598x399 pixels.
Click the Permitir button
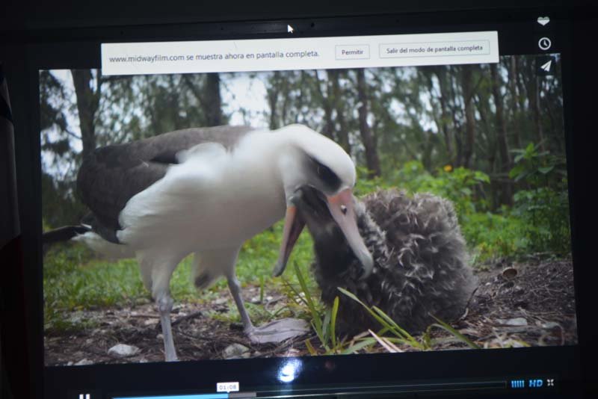point(352,52)
